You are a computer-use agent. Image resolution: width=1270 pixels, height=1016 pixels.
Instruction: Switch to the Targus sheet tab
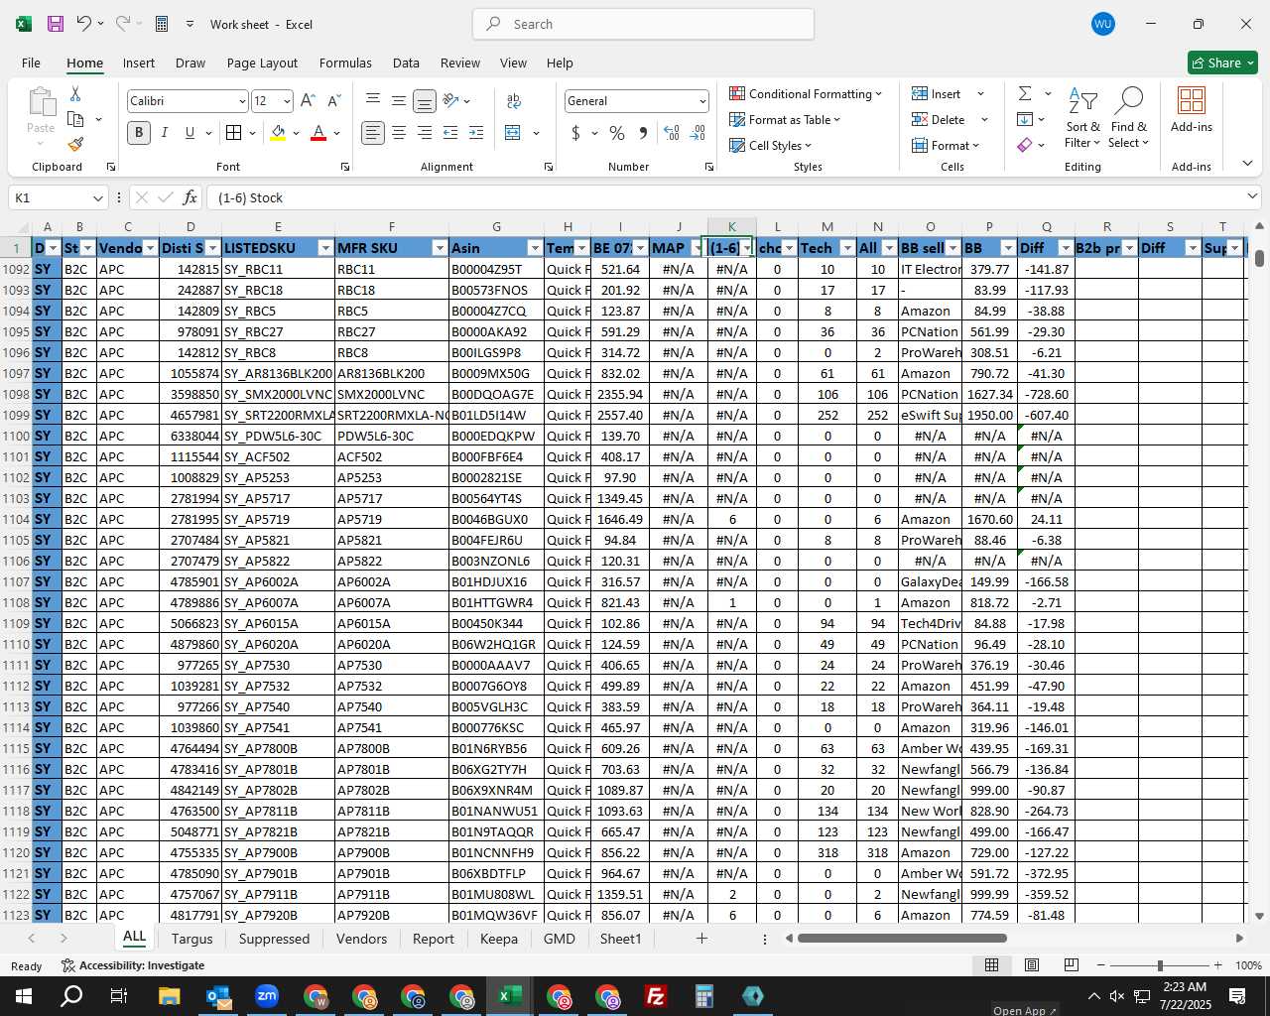pos(191,939)
